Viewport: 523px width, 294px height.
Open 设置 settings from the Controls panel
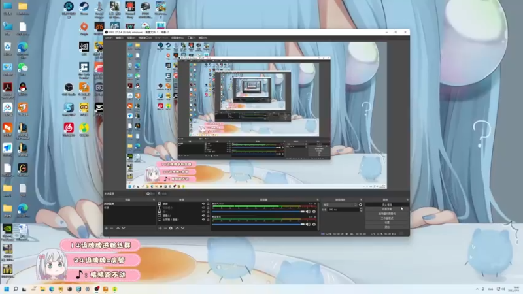tap(387, 223)
